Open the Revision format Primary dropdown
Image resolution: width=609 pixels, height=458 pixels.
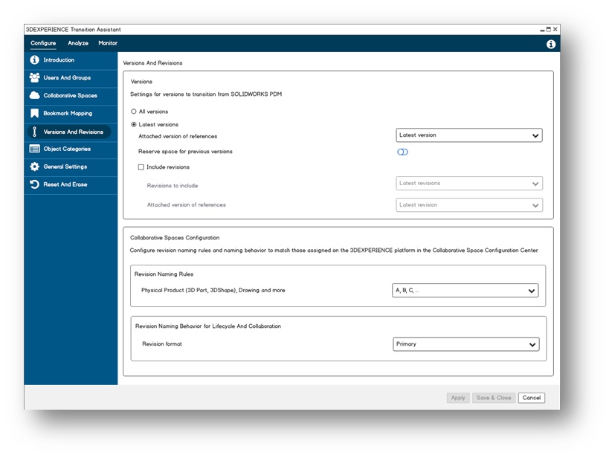pyautogui.click(x=466, y=344)
